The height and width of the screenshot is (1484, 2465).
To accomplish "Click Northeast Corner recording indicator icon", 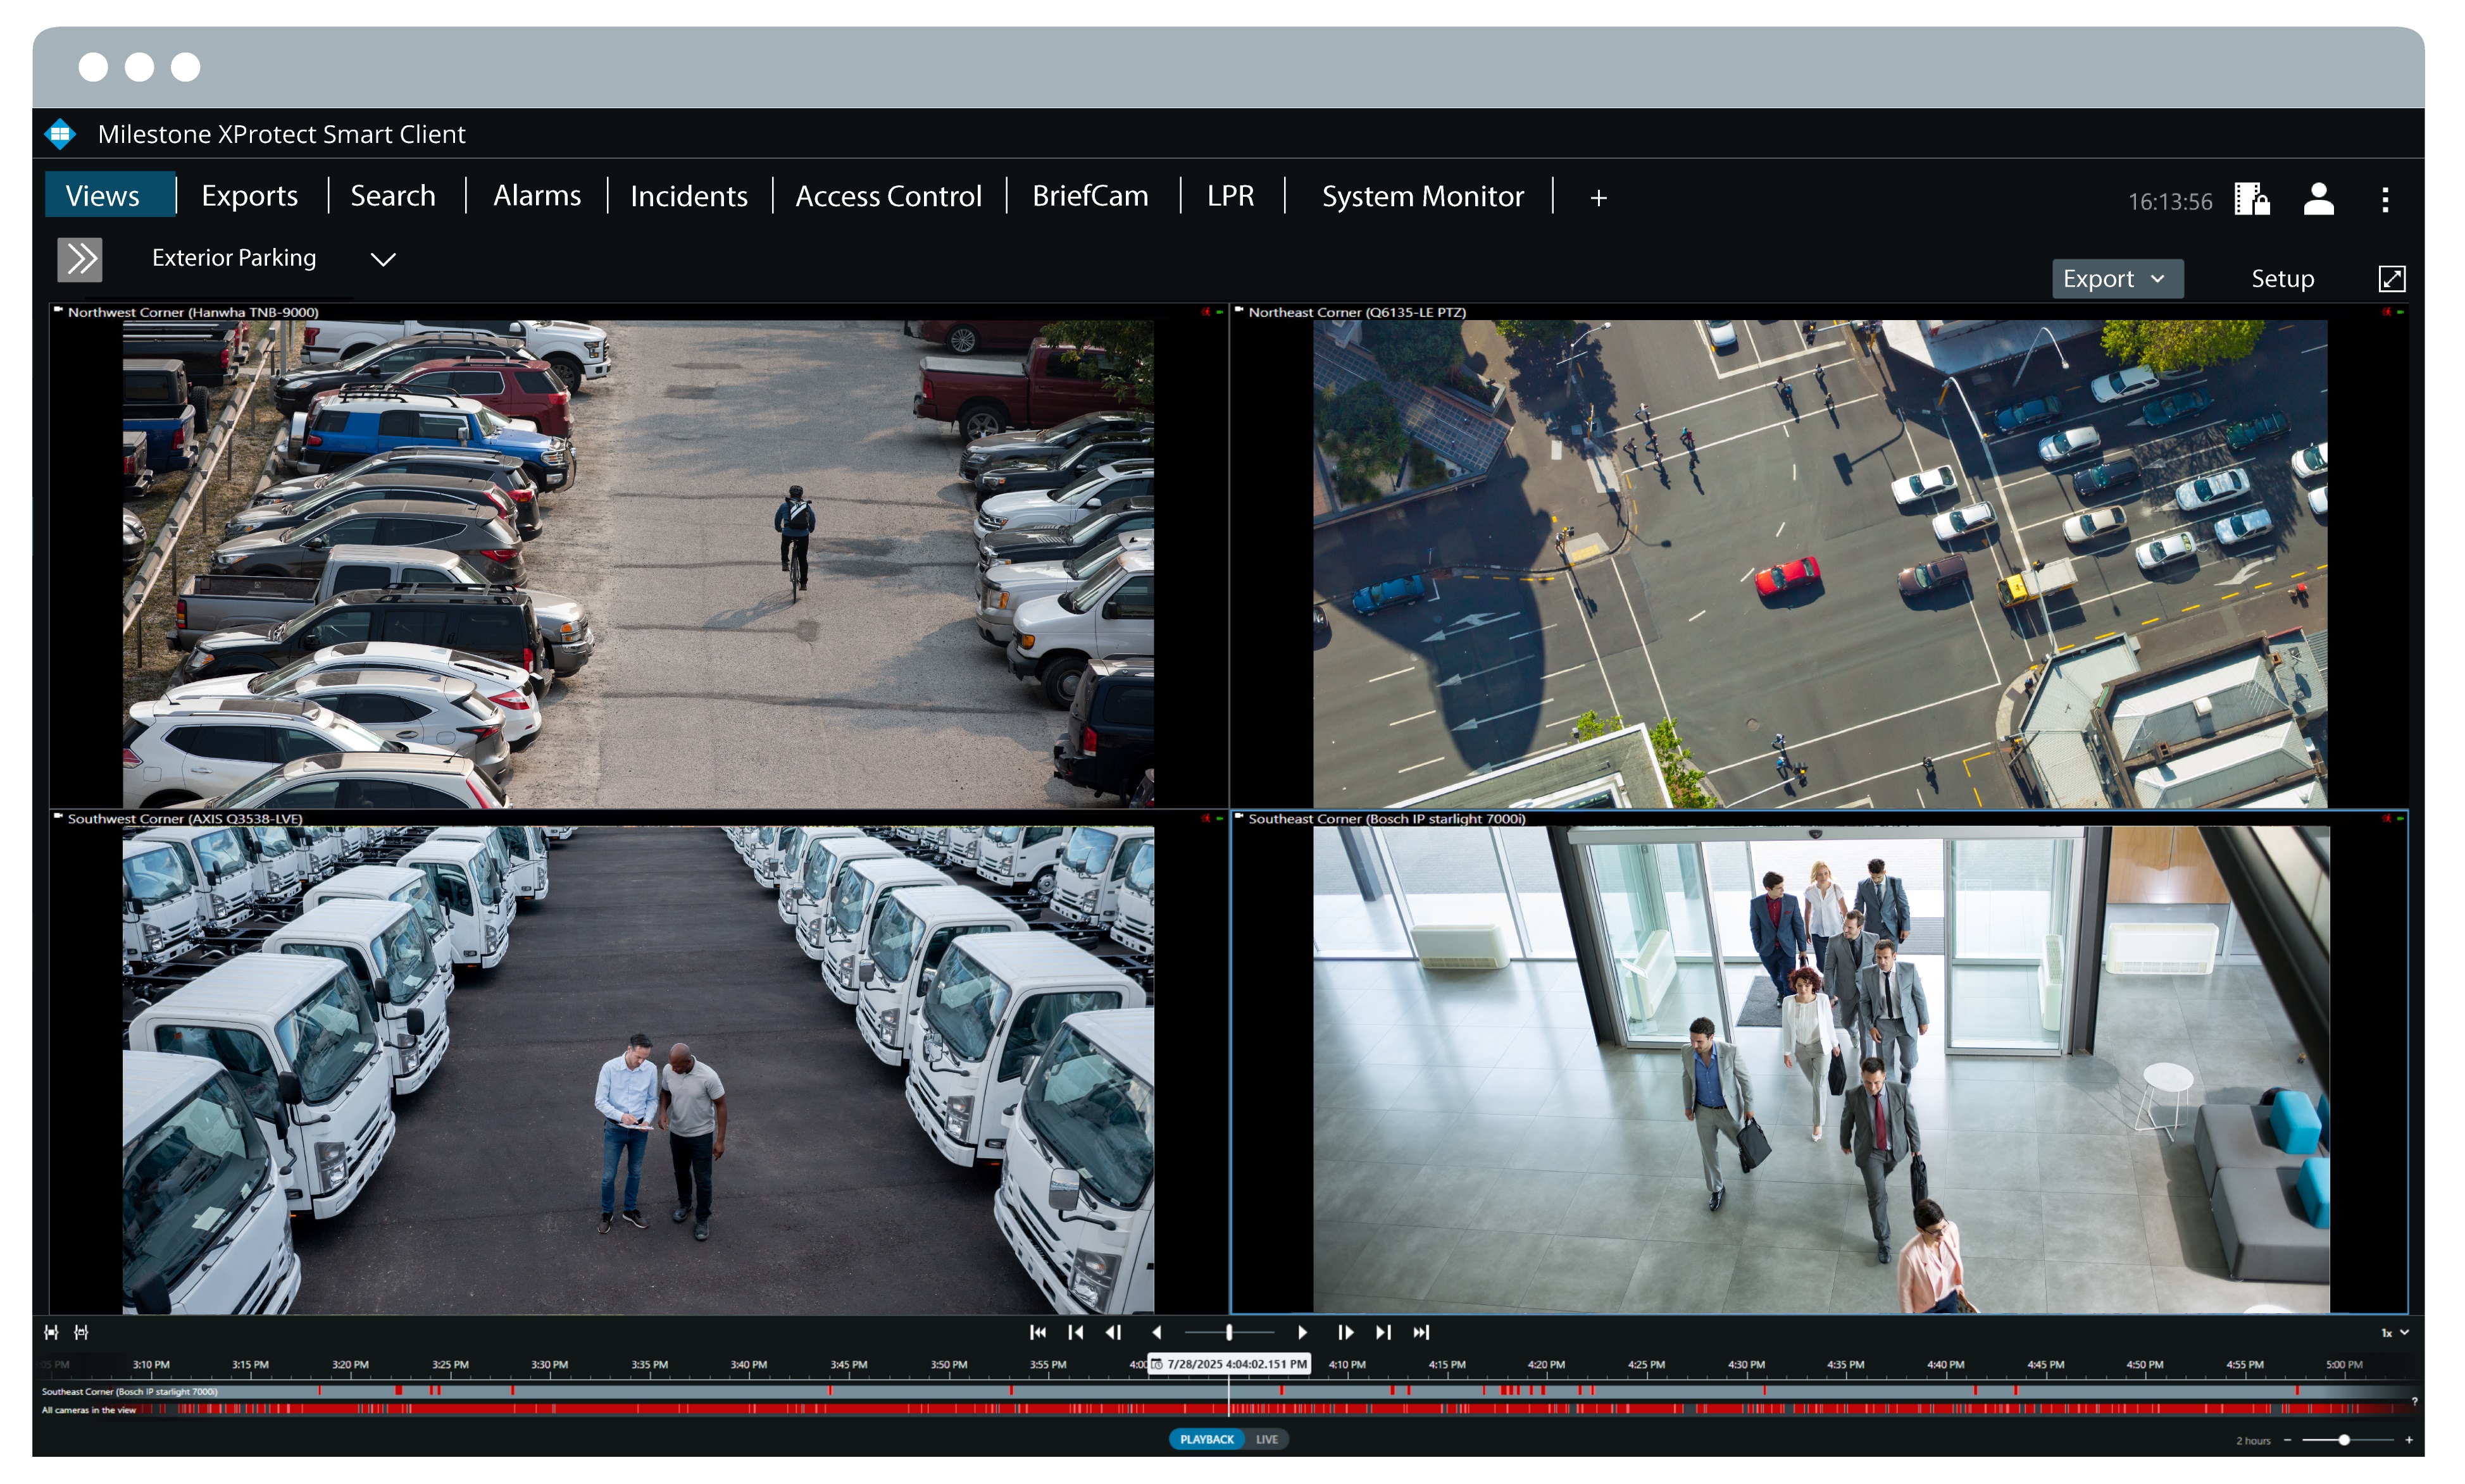I will [2386, 312].
